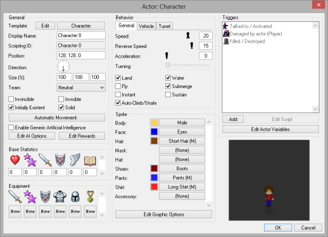Uncheck the Submerge option
This screenshot has width=328, height=237.
click(x=168, y=86)
